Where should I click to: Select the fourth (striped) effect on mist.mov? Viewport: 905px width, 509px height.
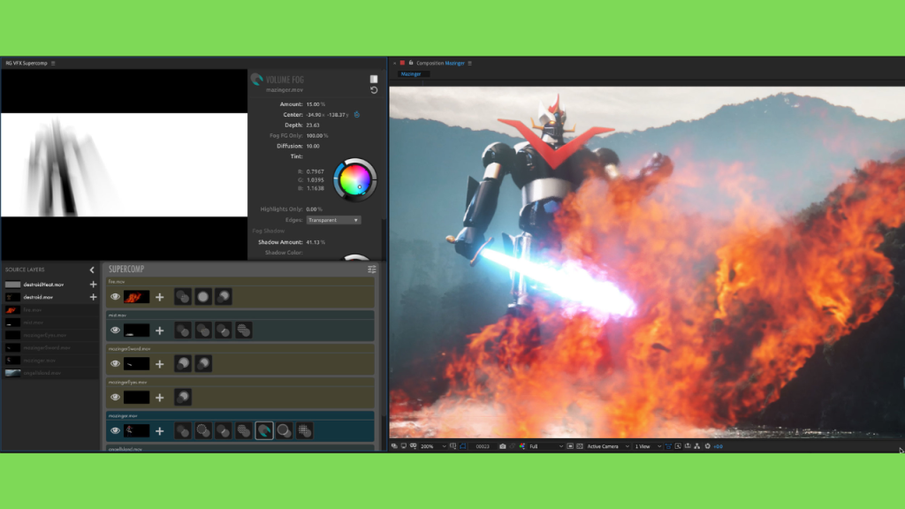[x=244, y=330]
